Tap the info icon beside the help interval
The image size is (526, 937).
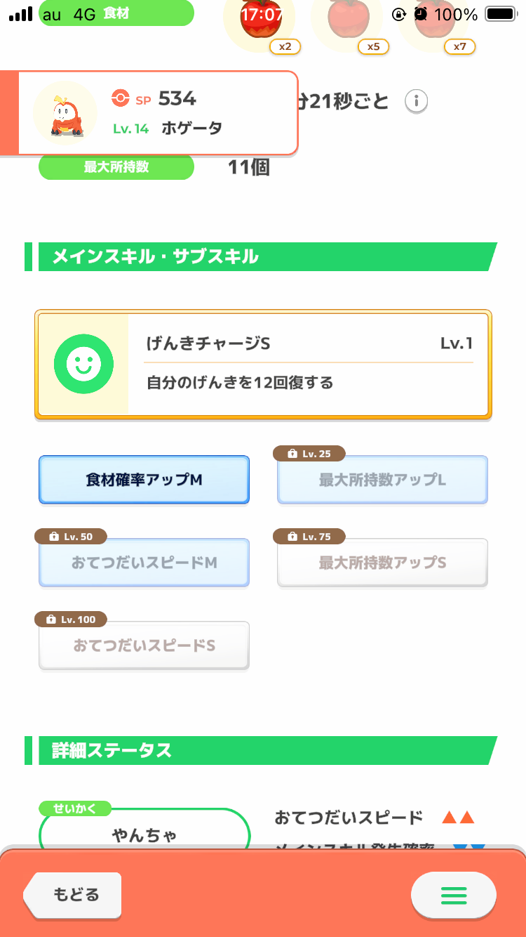point(417,101)
